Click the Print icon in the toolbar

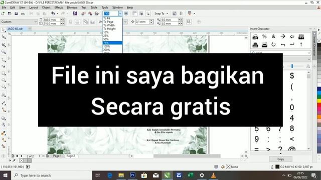click(x=23, y=13)
